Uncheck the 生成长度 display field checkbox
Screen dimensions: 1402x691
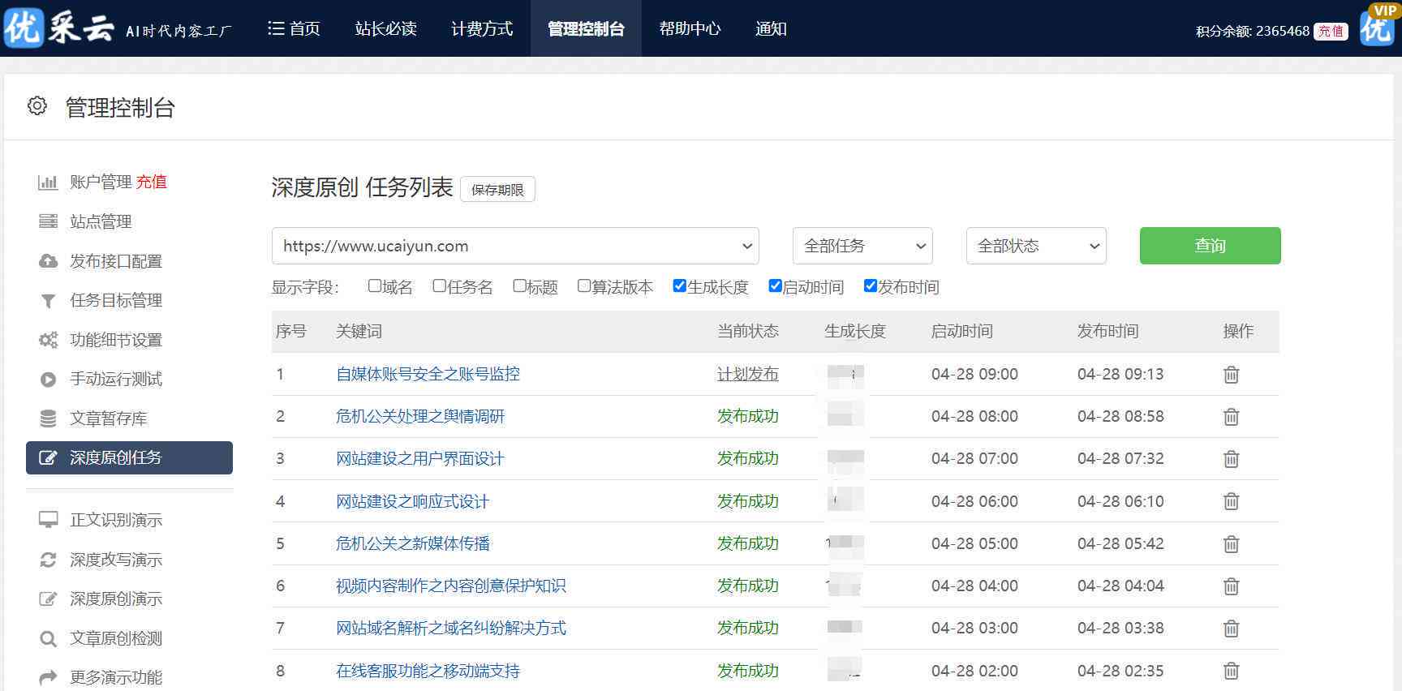pos(680,285)
